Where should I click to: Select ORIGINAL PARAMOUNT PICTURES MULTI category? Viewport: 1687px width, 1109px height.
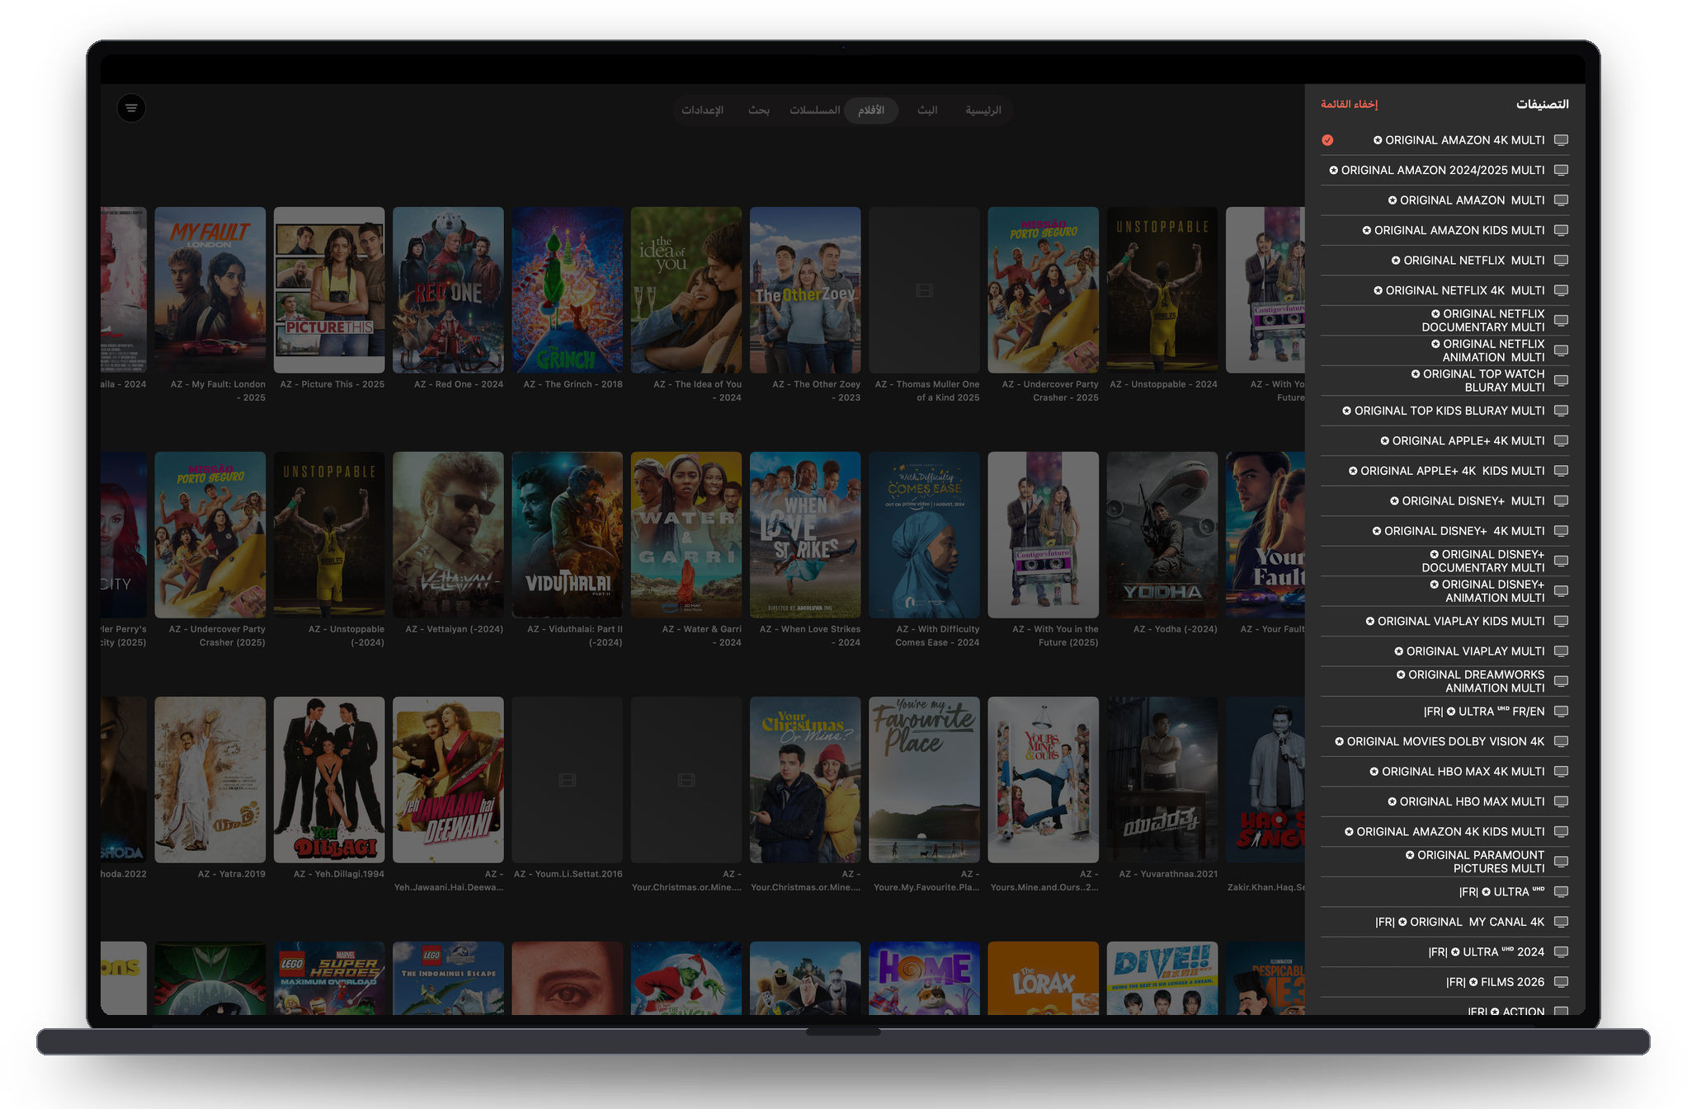click(x=1444, y=862)
